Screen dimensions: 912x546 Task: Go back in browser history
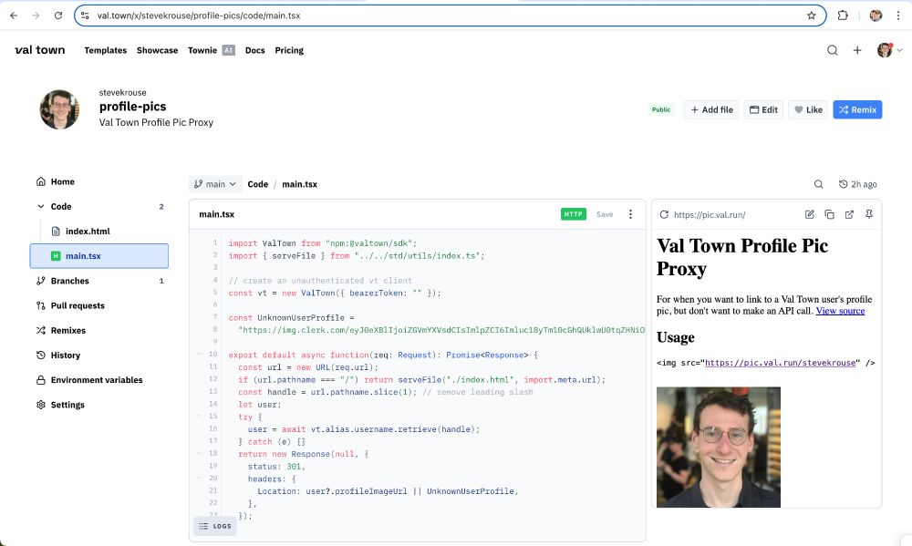[14, 15]
